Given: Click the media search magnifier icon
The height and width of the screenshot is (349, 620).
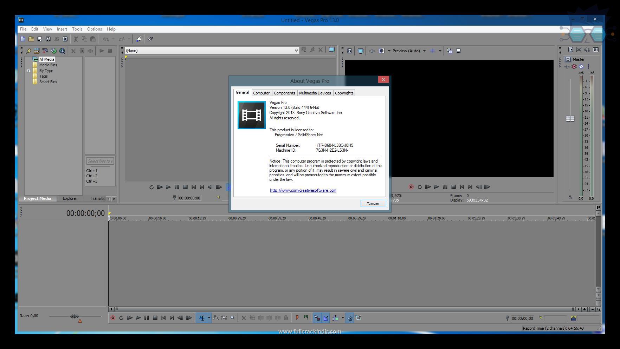Looking at the screenshot, I should tap(62, 51).
